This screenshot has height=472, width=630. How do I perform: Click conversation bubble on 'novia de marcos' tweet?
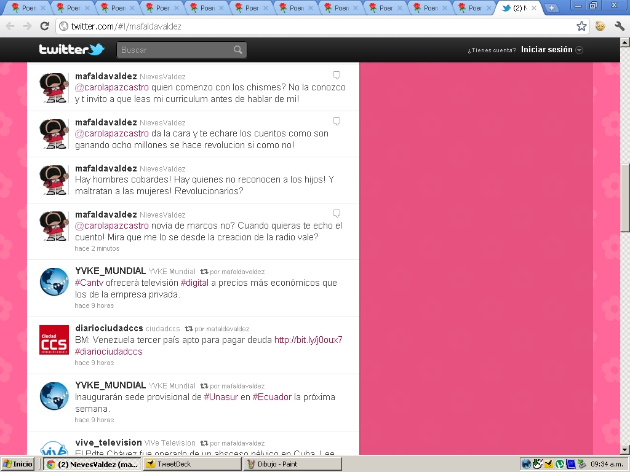click(337, 213)
